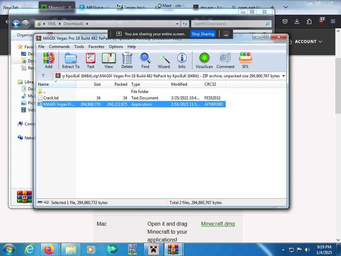The image size is (341, 256).
Task: Click volume speaker tray icon
Action: point(307,250)
